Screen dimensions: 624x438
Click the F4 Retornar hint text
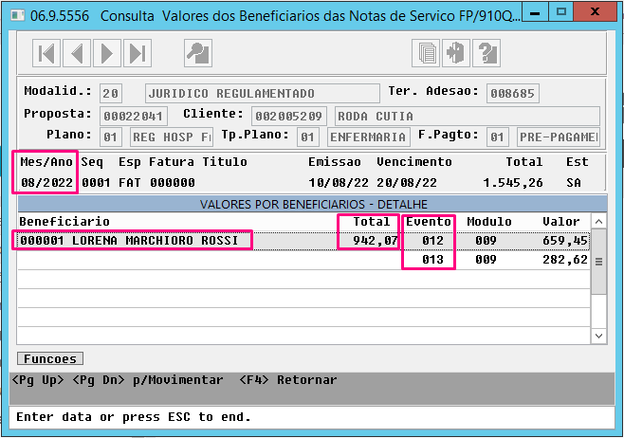(288, 380)
